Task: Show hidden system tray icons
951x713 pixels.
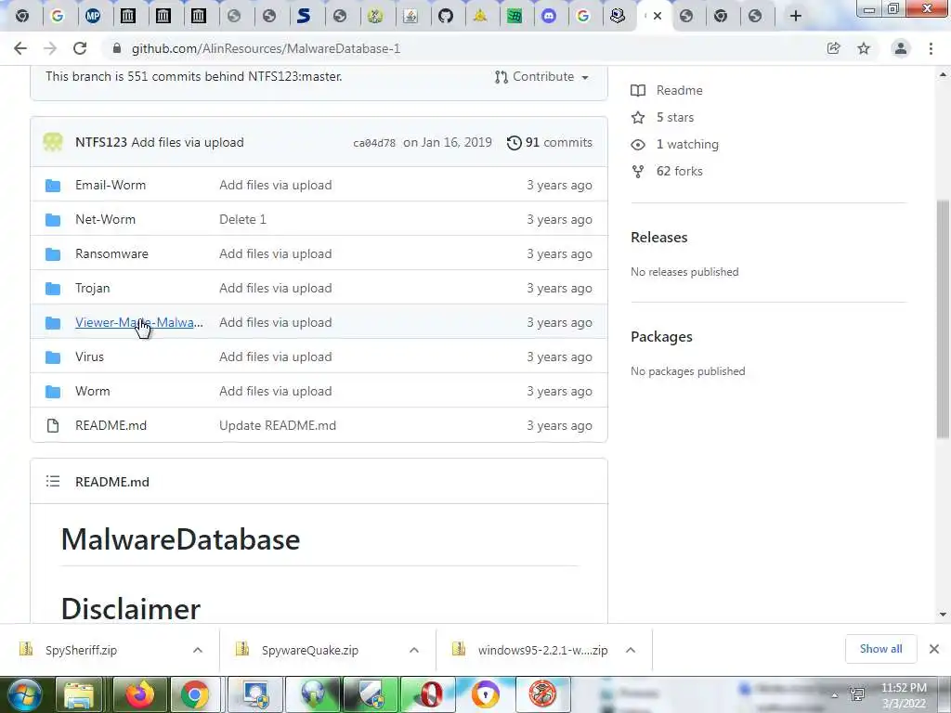Action: coord(835,695)
